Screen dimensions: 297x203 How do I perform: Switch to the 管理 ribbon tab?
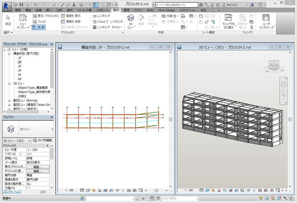[x=126, y=10]
